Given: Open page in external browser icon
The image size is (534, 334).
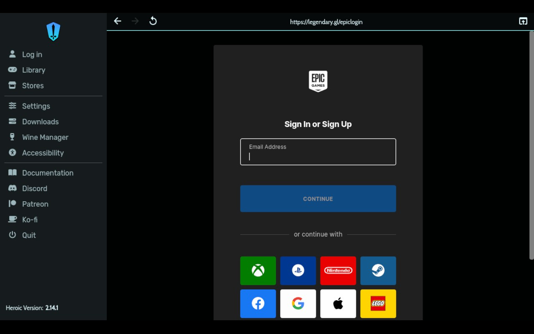Looking at the screenshot, I should point(523,21).
